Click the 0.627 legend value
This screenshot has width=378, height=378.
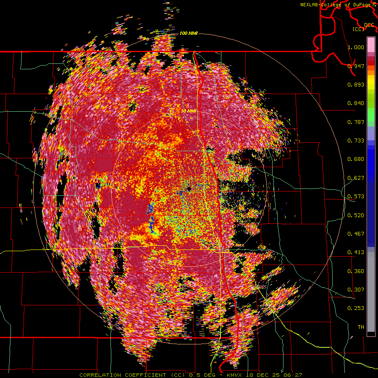[x=356, y=178]
